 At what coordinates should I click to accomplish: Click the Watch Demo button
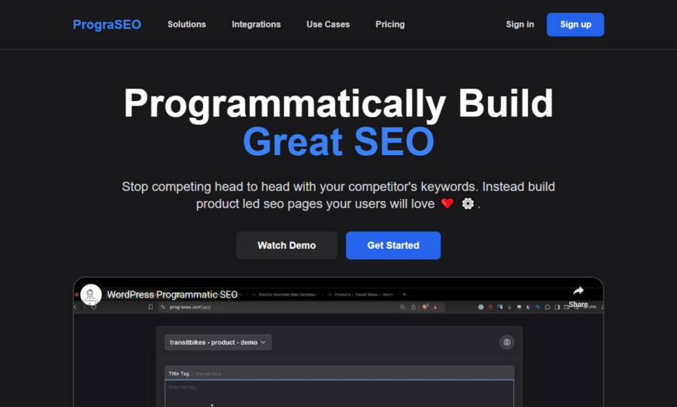(286, 245)
